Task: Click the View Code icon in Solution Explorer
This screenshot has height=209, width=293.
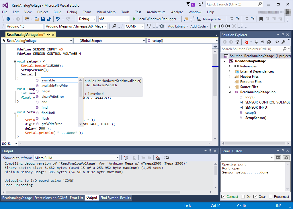Action: [277, 42]
